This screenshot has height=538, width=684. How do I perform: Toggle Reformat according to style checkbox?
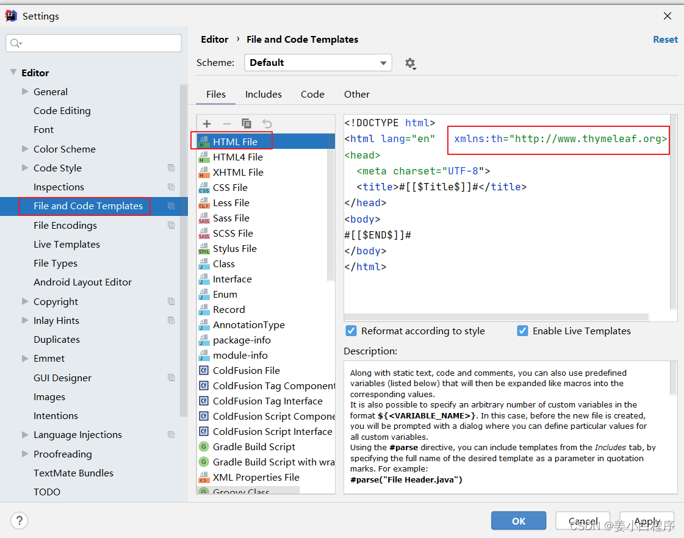351,331
